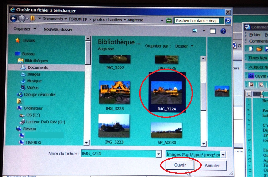
Task: Open Groupe résidentiel in navigation pane
Action: click(36, 95)
